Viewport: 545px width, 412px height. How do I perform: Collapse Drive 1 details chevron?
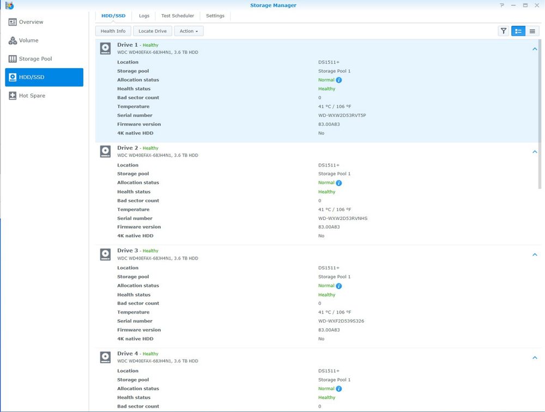(x=535, y=49)
